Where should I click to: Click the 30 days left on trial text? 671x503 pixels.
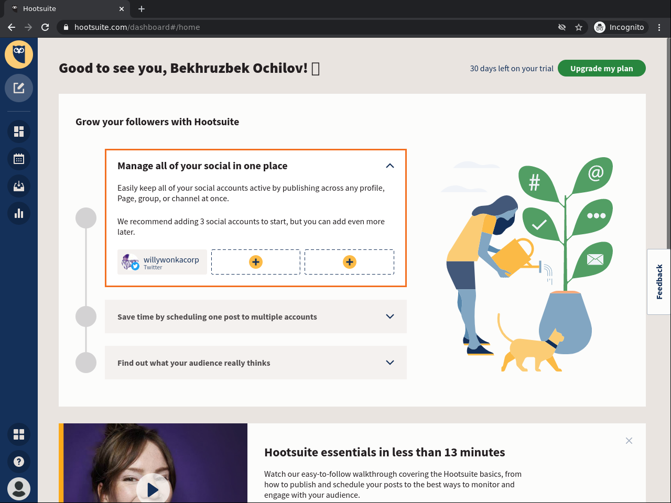click(x=512, y=69)
